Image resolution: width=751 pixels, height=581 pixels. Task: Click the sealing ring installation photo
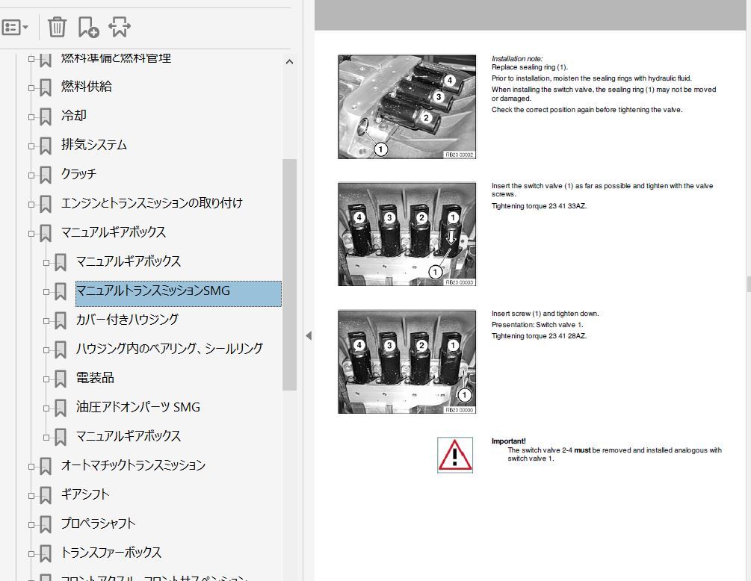coord(407,107)
